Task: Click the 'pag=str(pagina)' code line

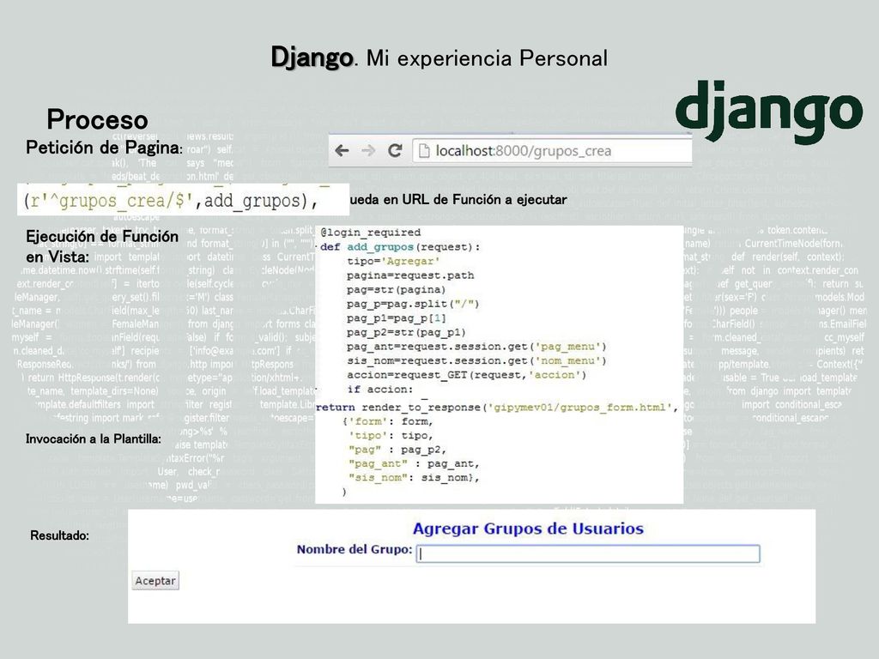Action: click(x=396, y=290)
